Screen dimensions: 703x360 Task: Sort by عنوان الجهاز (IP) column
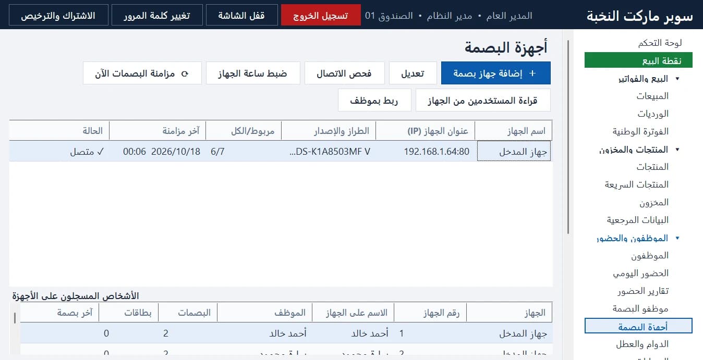pyautogui.click(x=426, y=131)
